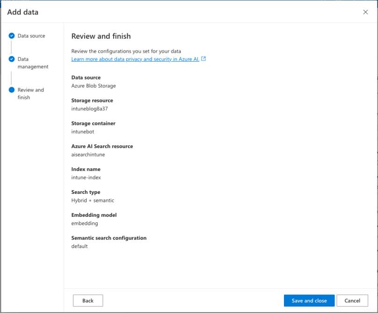Click the Data source step completion check icon

[12, 36]
